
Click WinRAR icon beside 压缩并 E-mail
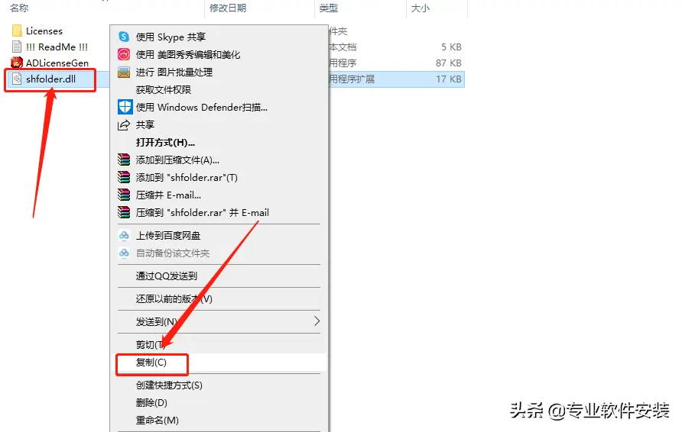point(124,195)
